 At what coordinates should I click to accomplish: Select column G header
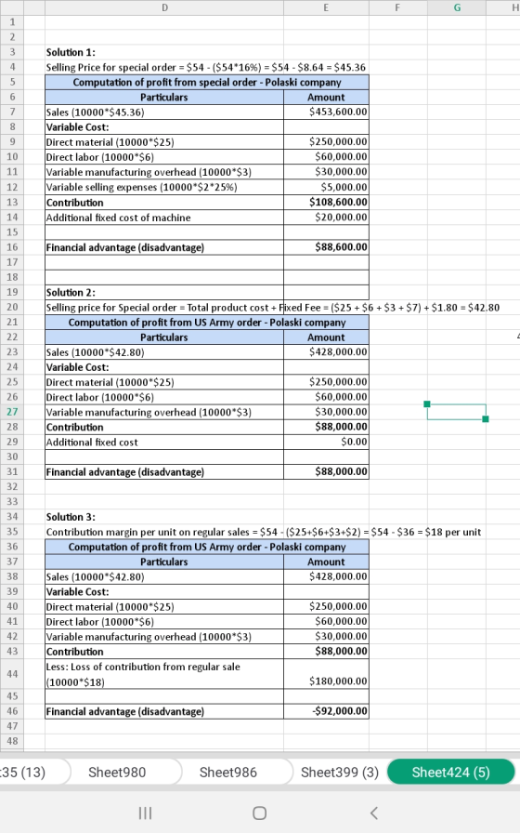click(457, 7)
